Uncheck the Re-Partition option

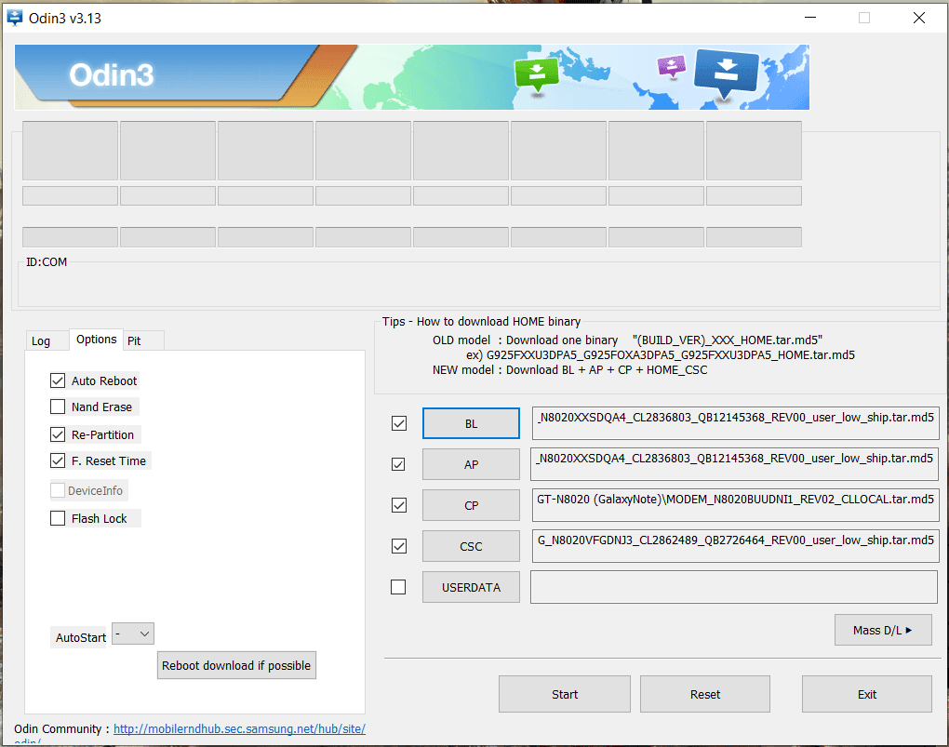[58, 434]
